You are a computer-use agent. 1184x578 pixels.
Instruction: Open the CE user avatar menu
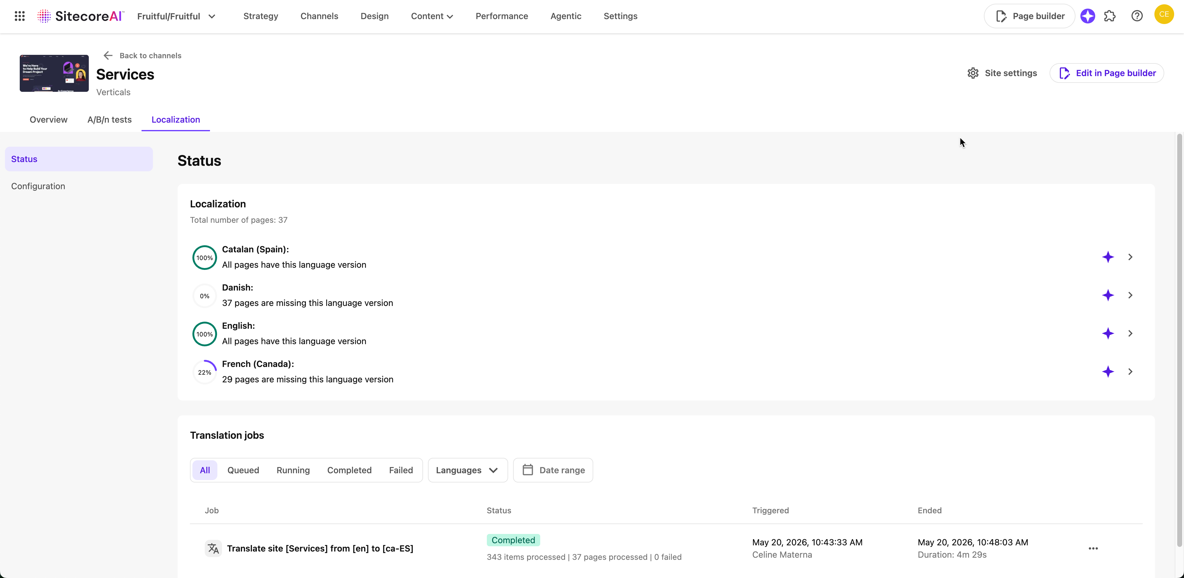click(x=1164, y=14)
